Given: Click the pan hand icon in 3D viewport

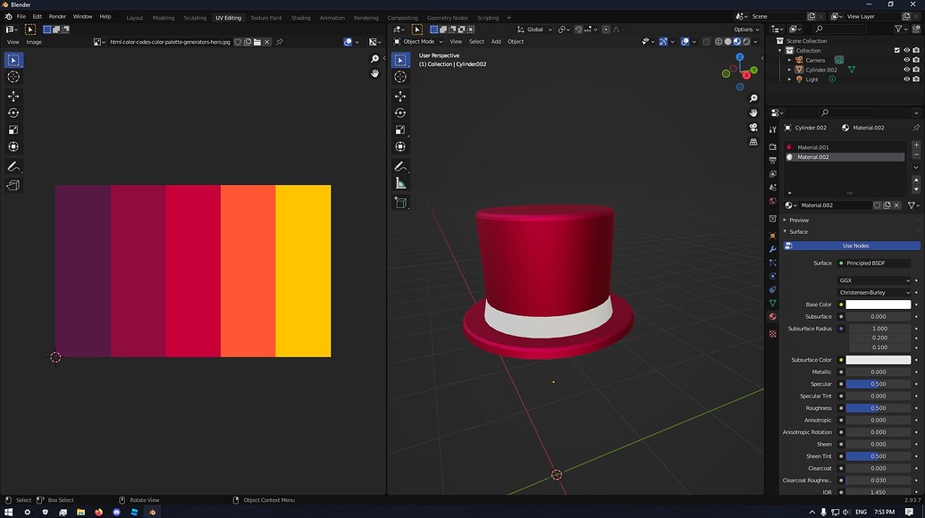Looking at the screenshot, I should click(753, 113).
